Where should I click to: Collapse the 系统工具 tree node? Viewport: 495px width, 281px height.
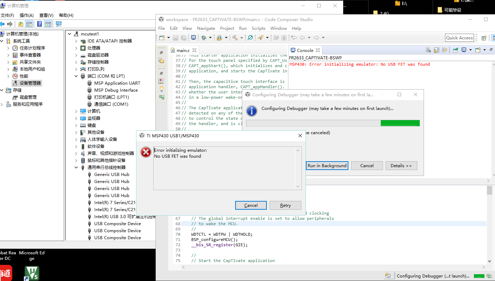coord(2,41)
